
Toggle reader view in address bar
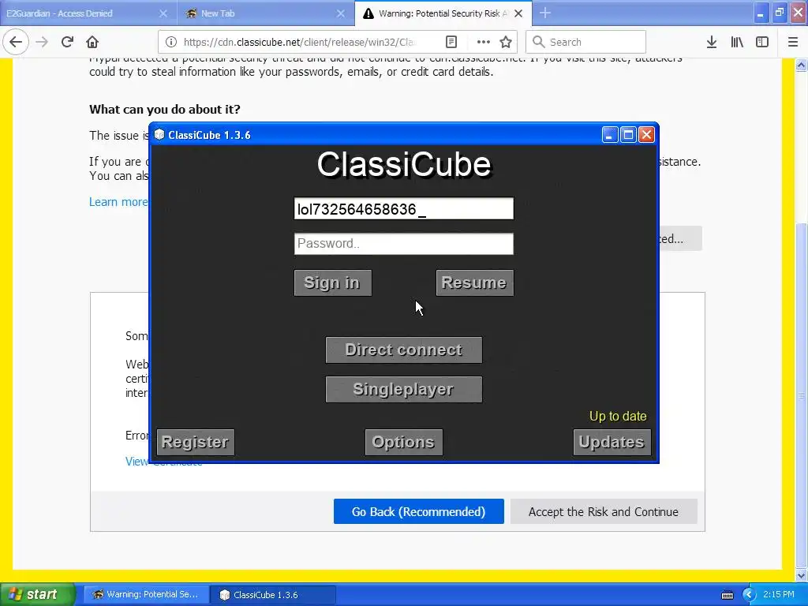click(451, 43)
